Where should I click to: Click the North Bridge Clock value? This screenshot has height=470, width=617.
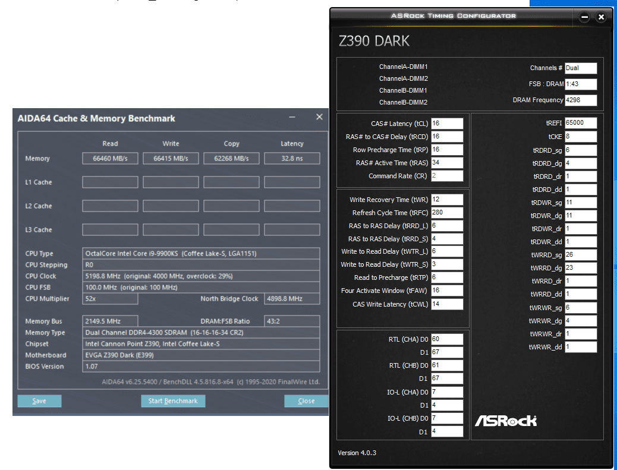pyautogui.click(x=292, y=299)
